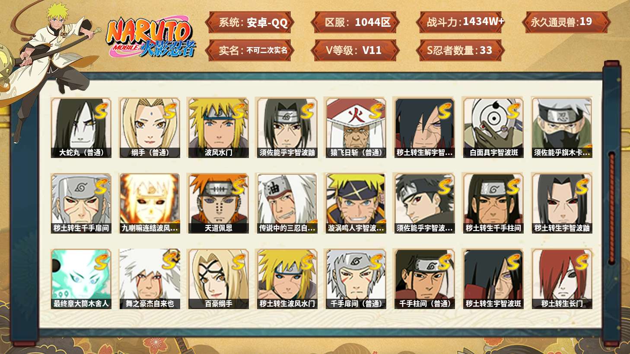Select the V等级: V11 label
Screen dimensions: 630x354
(355, 50)
